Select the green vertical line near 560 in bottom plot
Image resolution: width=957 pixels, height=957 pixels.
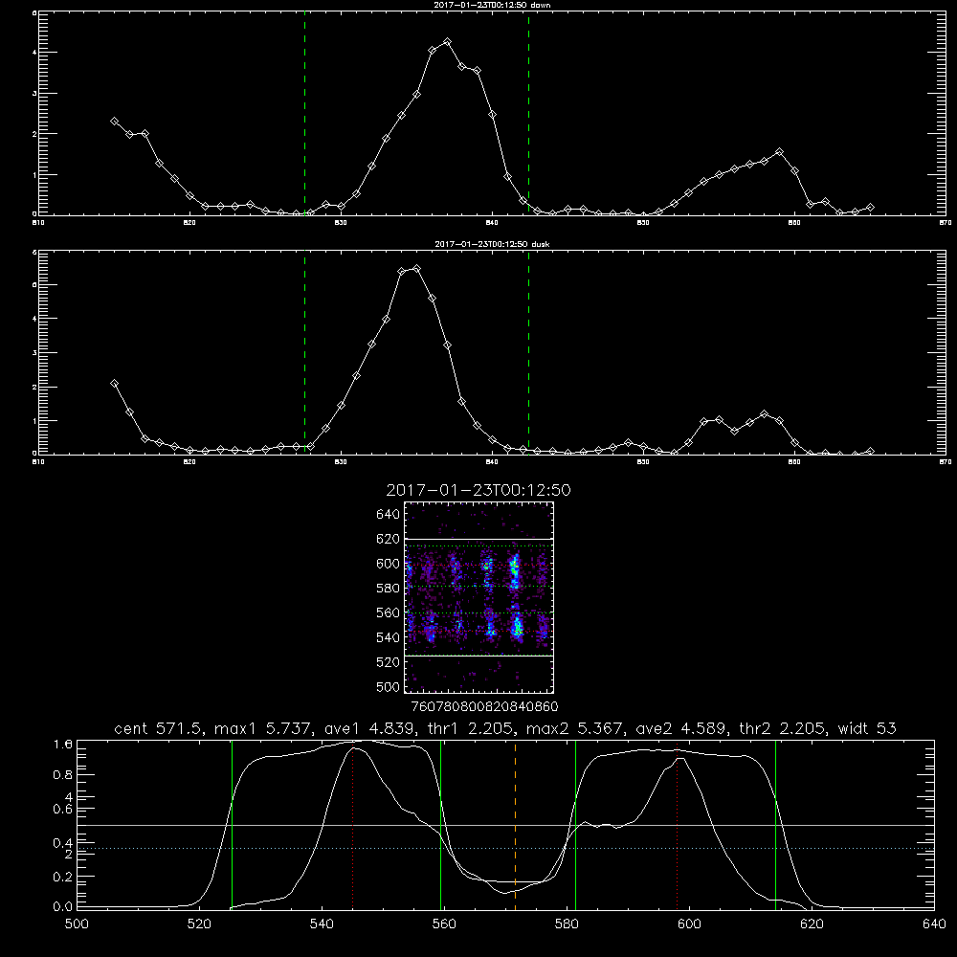tap(440, 824)
